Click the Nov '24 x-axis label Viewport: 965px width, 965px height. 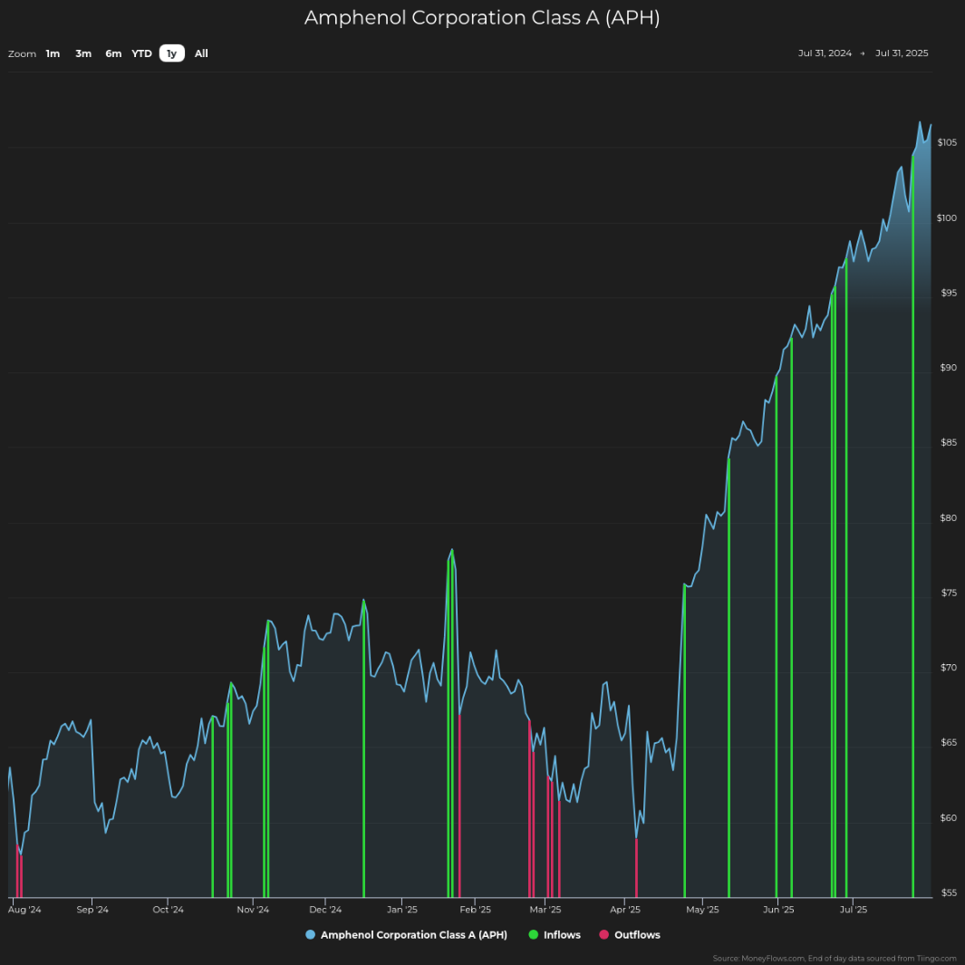tap(253, 910)
